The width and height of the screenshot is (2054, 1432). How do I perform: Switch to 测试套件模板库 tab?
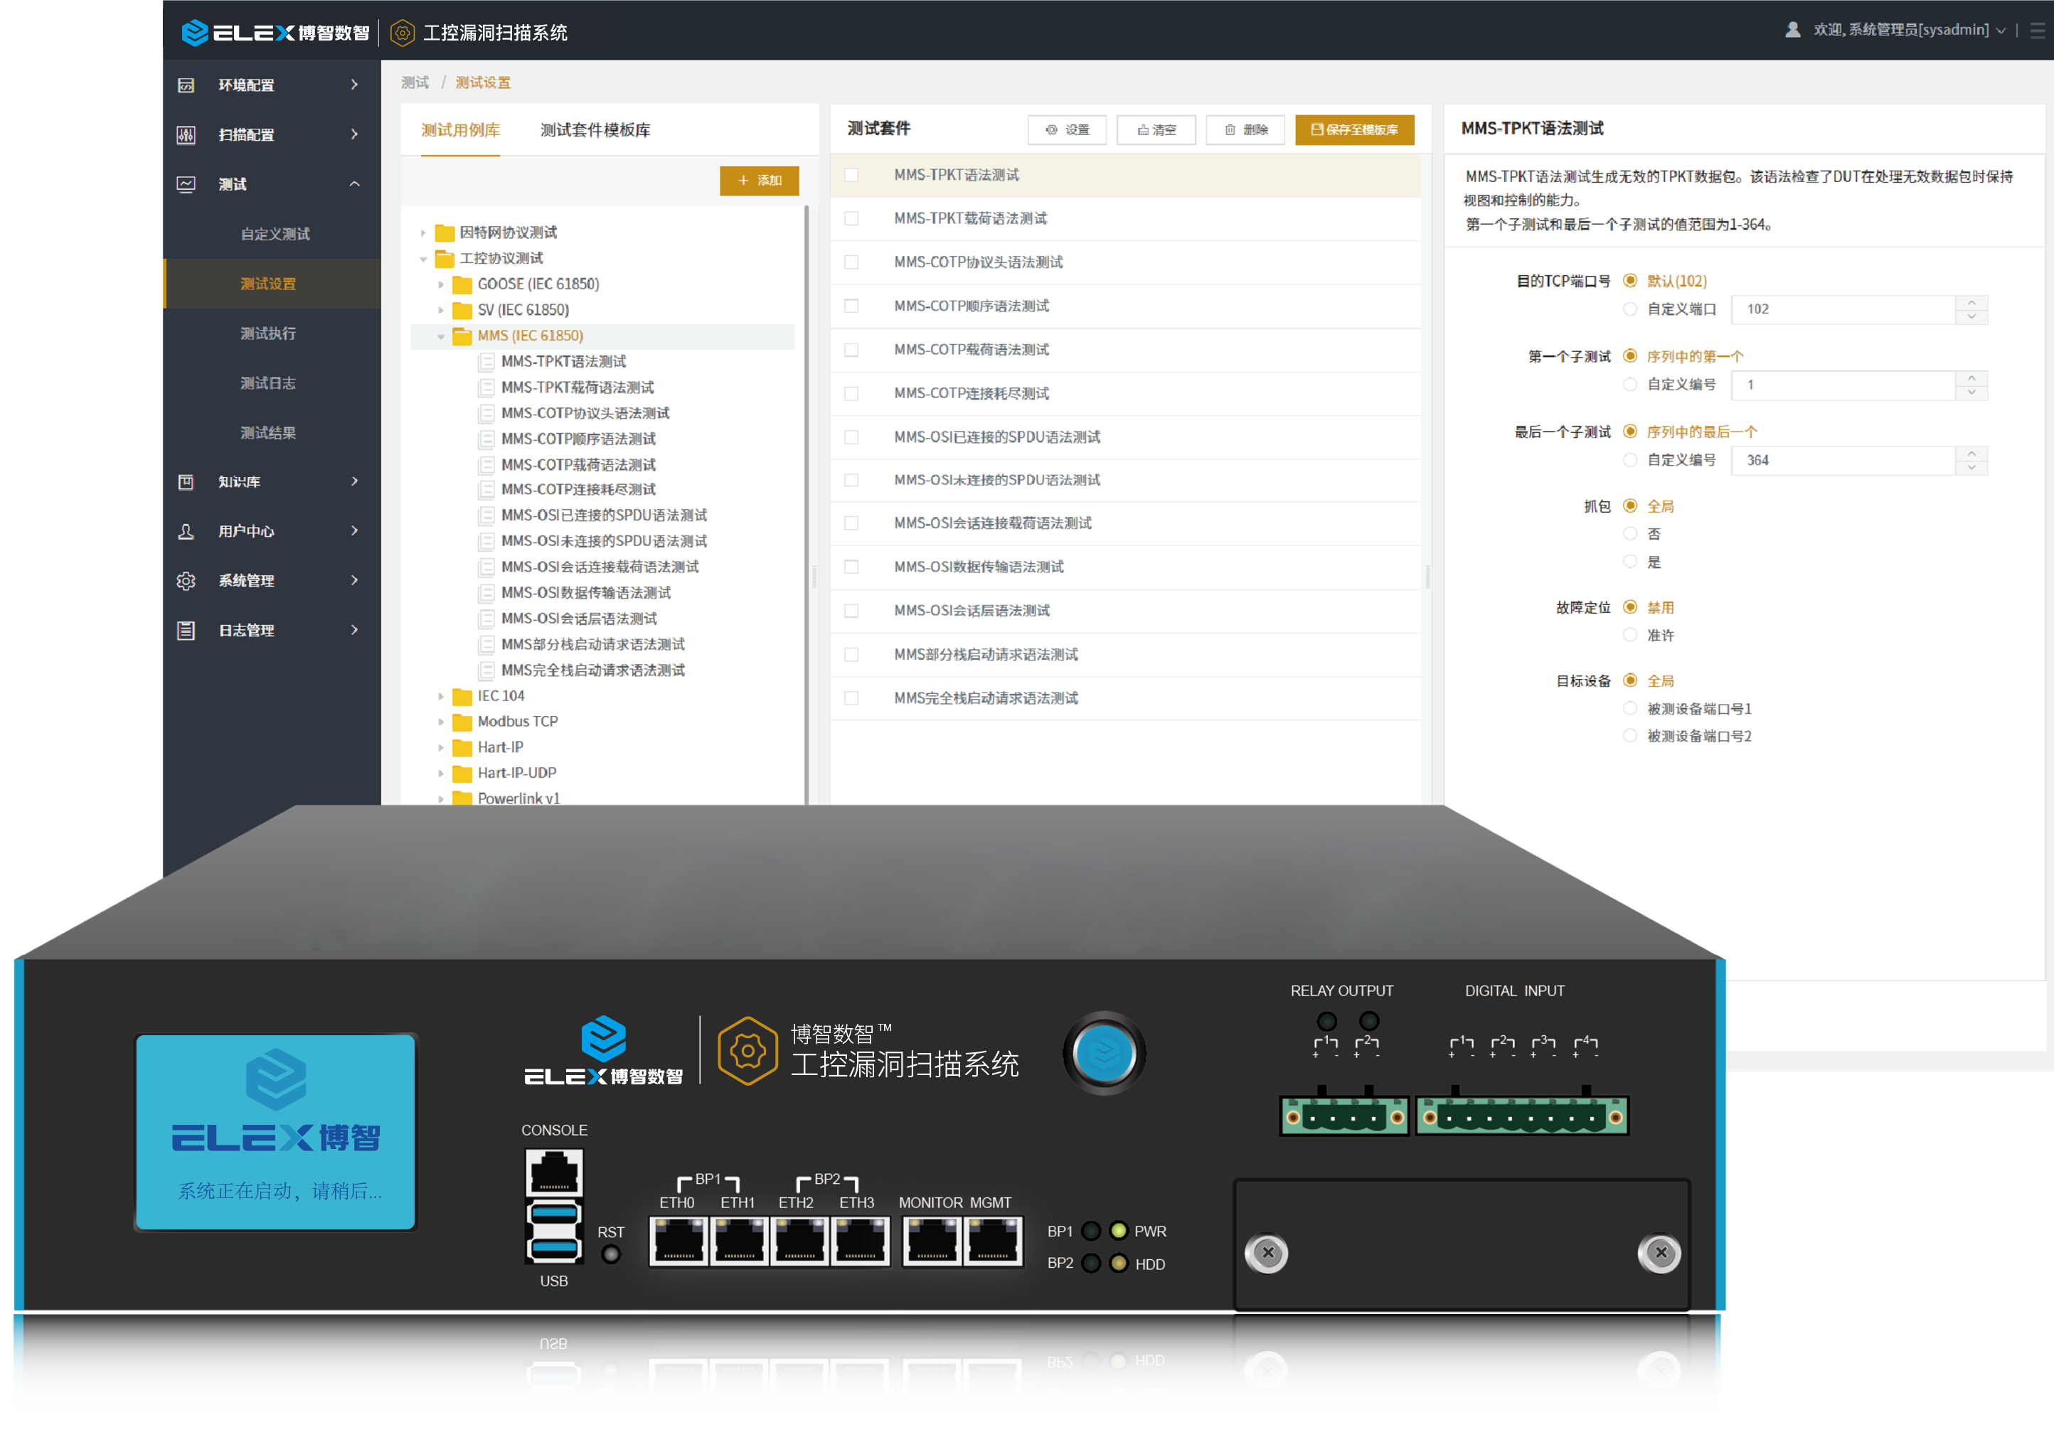595,131
